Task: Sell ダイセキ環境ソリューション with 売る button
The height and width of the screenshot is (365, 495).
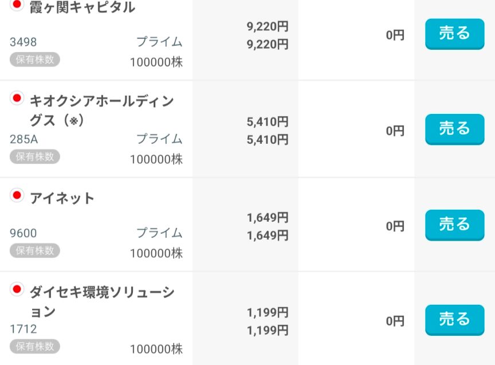Action: (454, 320)
